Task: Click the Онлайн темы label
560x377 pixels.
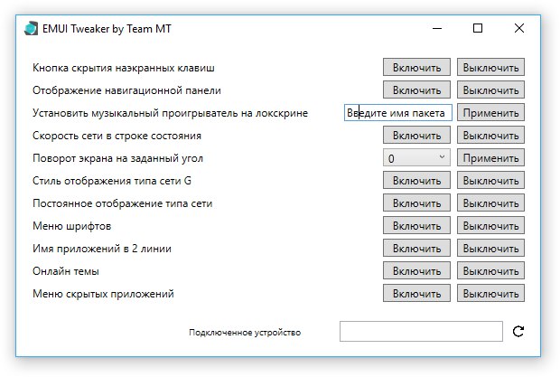Action: tap(66, 271)
